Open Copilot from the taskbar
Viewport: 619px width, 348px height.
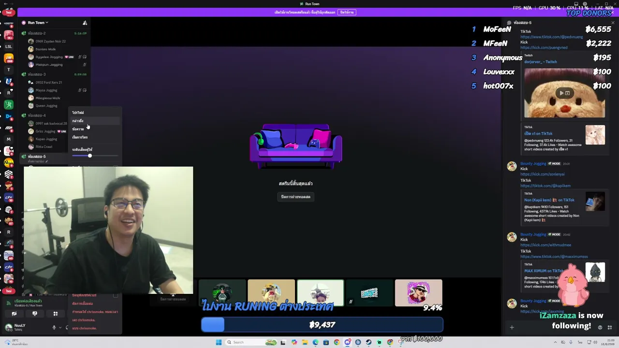coord(294,342)
